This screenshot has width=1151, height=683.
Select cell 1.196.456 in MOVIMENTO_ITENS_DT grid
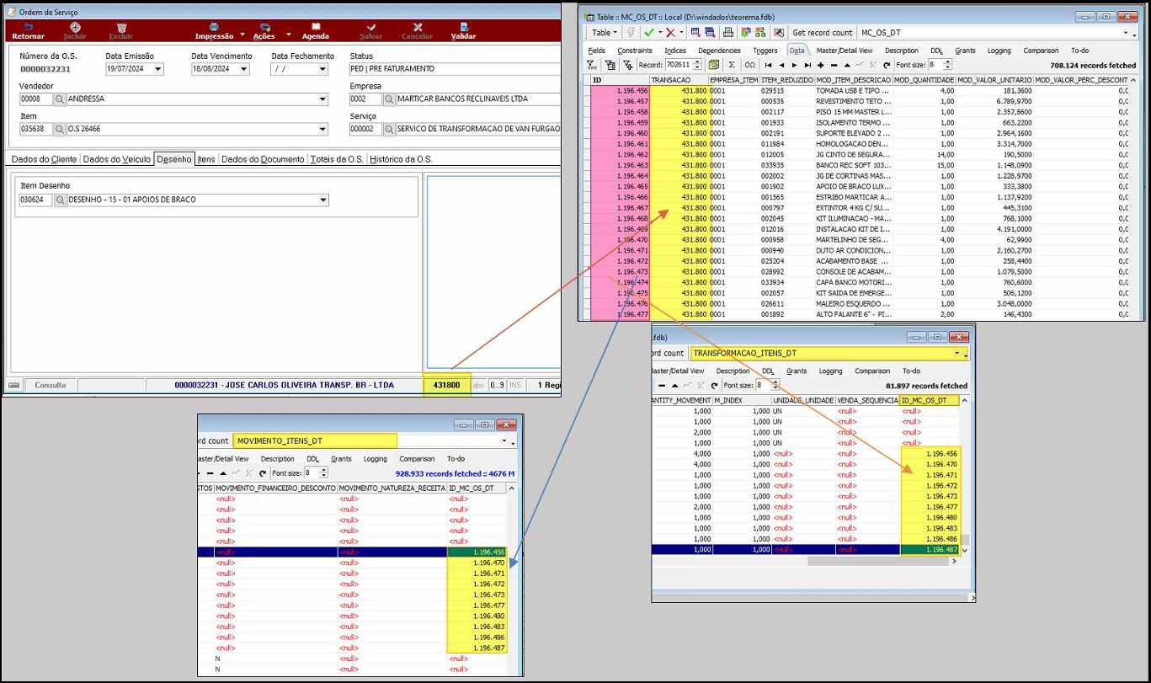(x=477, y=552)
